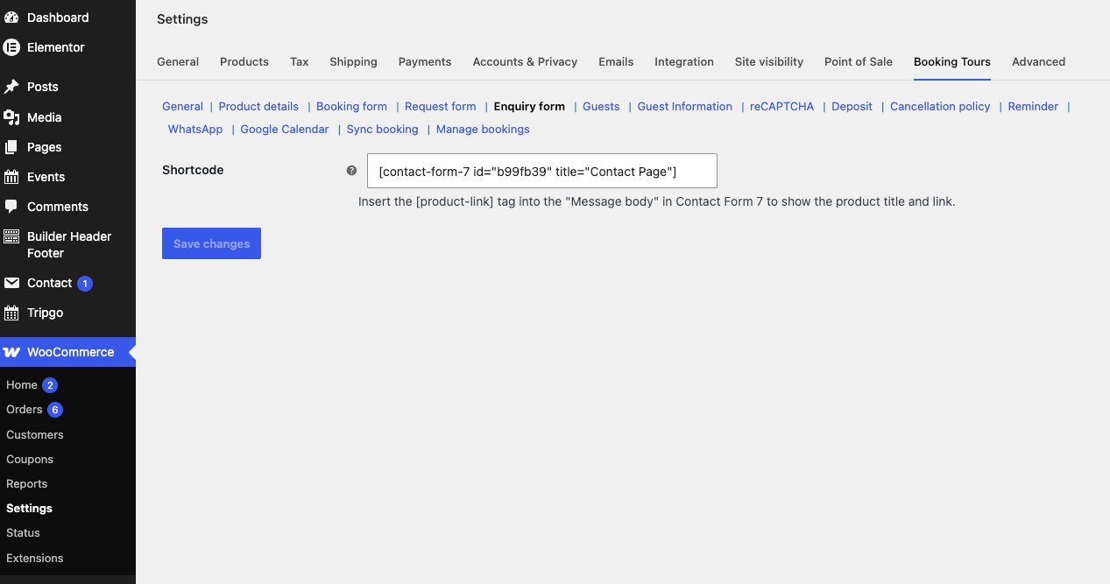The width and height of the screenshot is (1110, 584).
Task: Select the Advanced tab
Action: click(x=1038, y=61)
